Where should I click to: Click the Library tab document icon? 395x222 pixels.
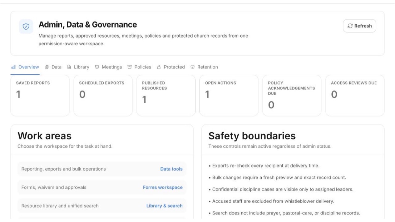69,67
